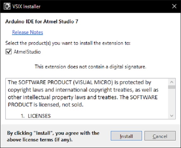Click the AtmelStudio product label
181x148 pixels.
(27, 52)
